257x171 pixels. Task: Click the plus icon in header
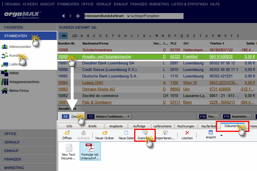click(x=78, y=16)
